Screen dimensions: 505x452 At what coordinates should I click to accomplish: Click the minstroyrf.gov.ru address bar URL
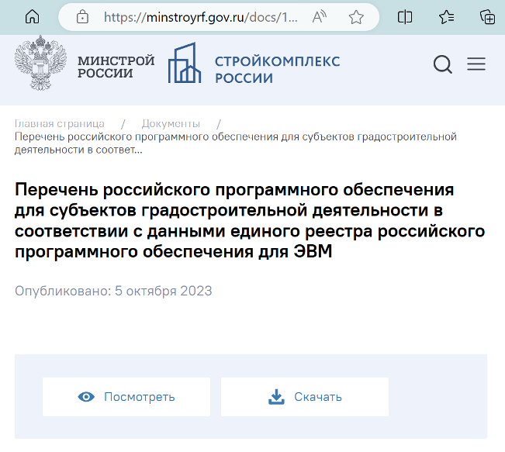point(200,17)
